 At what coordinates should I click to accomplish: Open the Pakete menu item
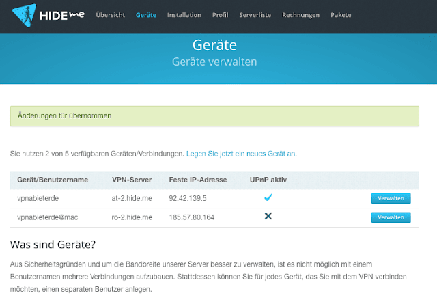click(x=341, y=15)
